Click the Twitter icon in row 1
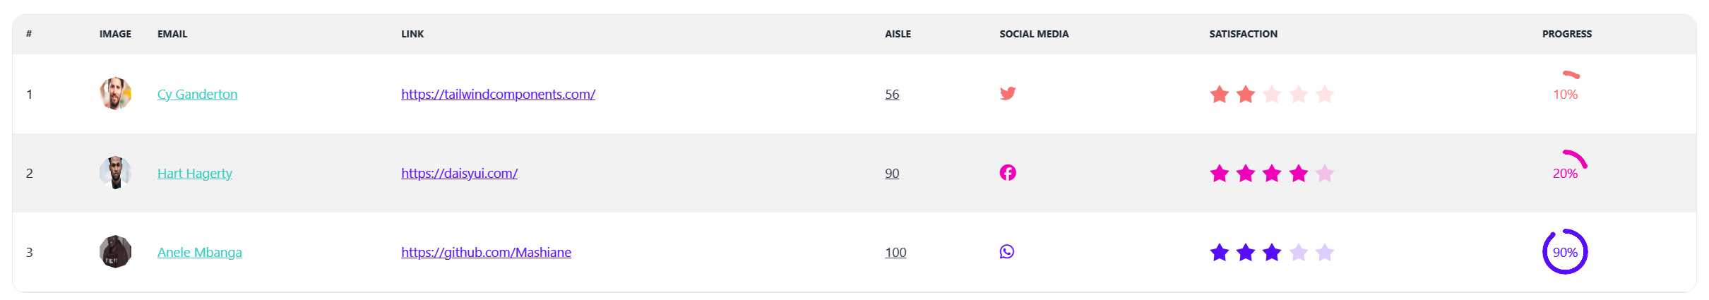This screenshot has width=1709, height=300. (x=1008, y=93)
